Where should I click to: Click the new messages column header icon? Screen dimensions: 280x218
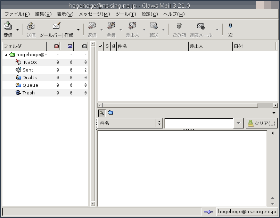point(56,46)
